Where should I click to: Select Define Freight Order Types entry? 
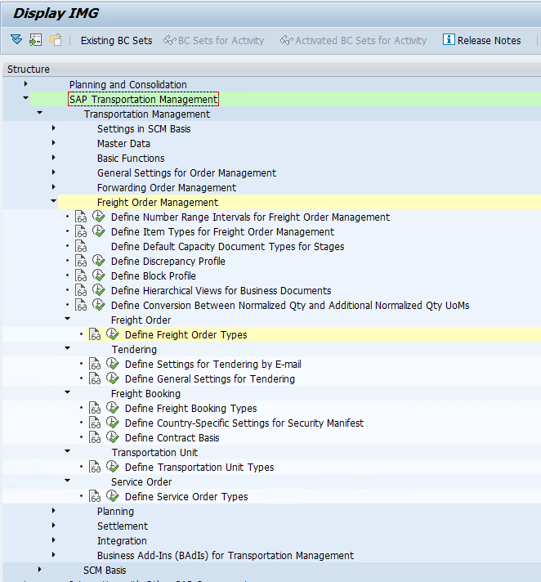[x=186, y=335]
